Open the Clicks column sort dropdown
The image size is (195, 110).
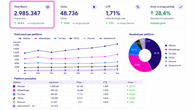83,82
